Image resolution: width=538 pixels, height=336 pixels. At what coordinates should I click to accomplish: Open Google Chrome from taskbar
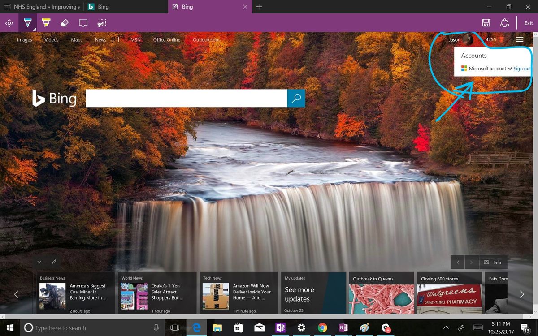[x=322, y=328]
